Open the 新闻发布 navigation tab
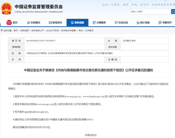This screenshot has height=138, width=175. (55, 22)
